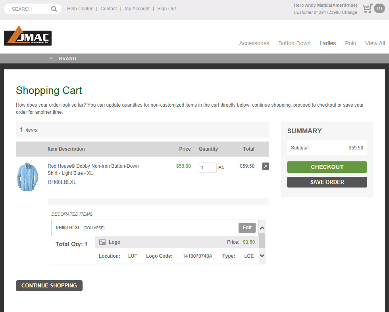Image resolution: width=389 pixels, height=312 pixels.
Task: Click the JMAC Resources logo
Action: 28,36
